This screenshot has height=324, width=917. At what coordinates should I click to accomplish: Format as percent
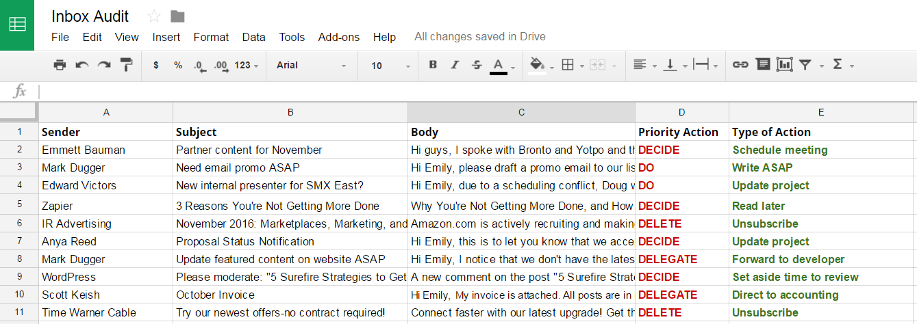[x=178, y=65]
